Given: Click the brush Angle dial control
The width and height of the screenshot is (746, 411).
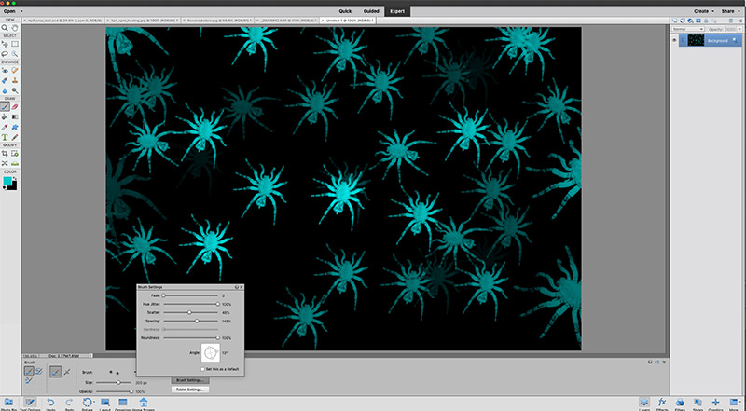Looking at the screenshot, I should [x=211, y=353].
